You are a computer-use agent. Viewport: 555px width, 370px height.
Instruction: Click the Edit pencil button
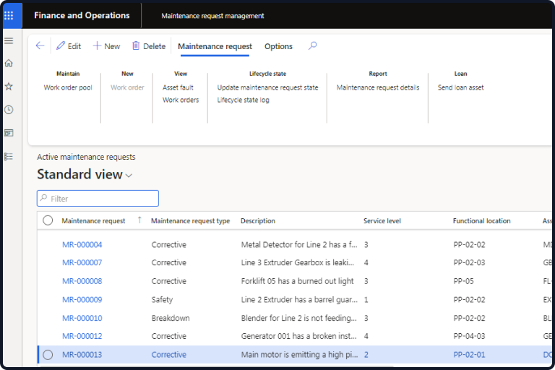tap(69, 46)
